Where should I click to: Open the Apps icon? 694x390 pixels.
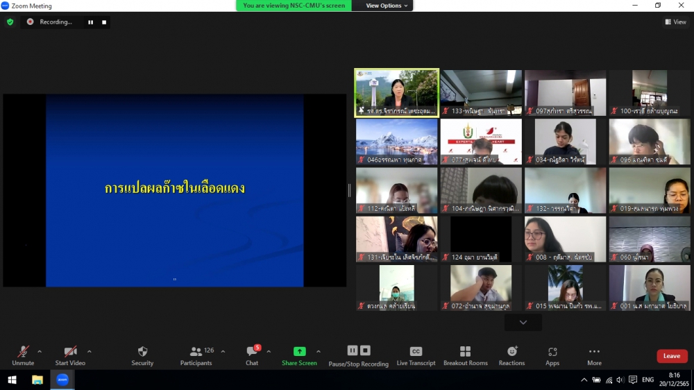click(x=552, y=352)
